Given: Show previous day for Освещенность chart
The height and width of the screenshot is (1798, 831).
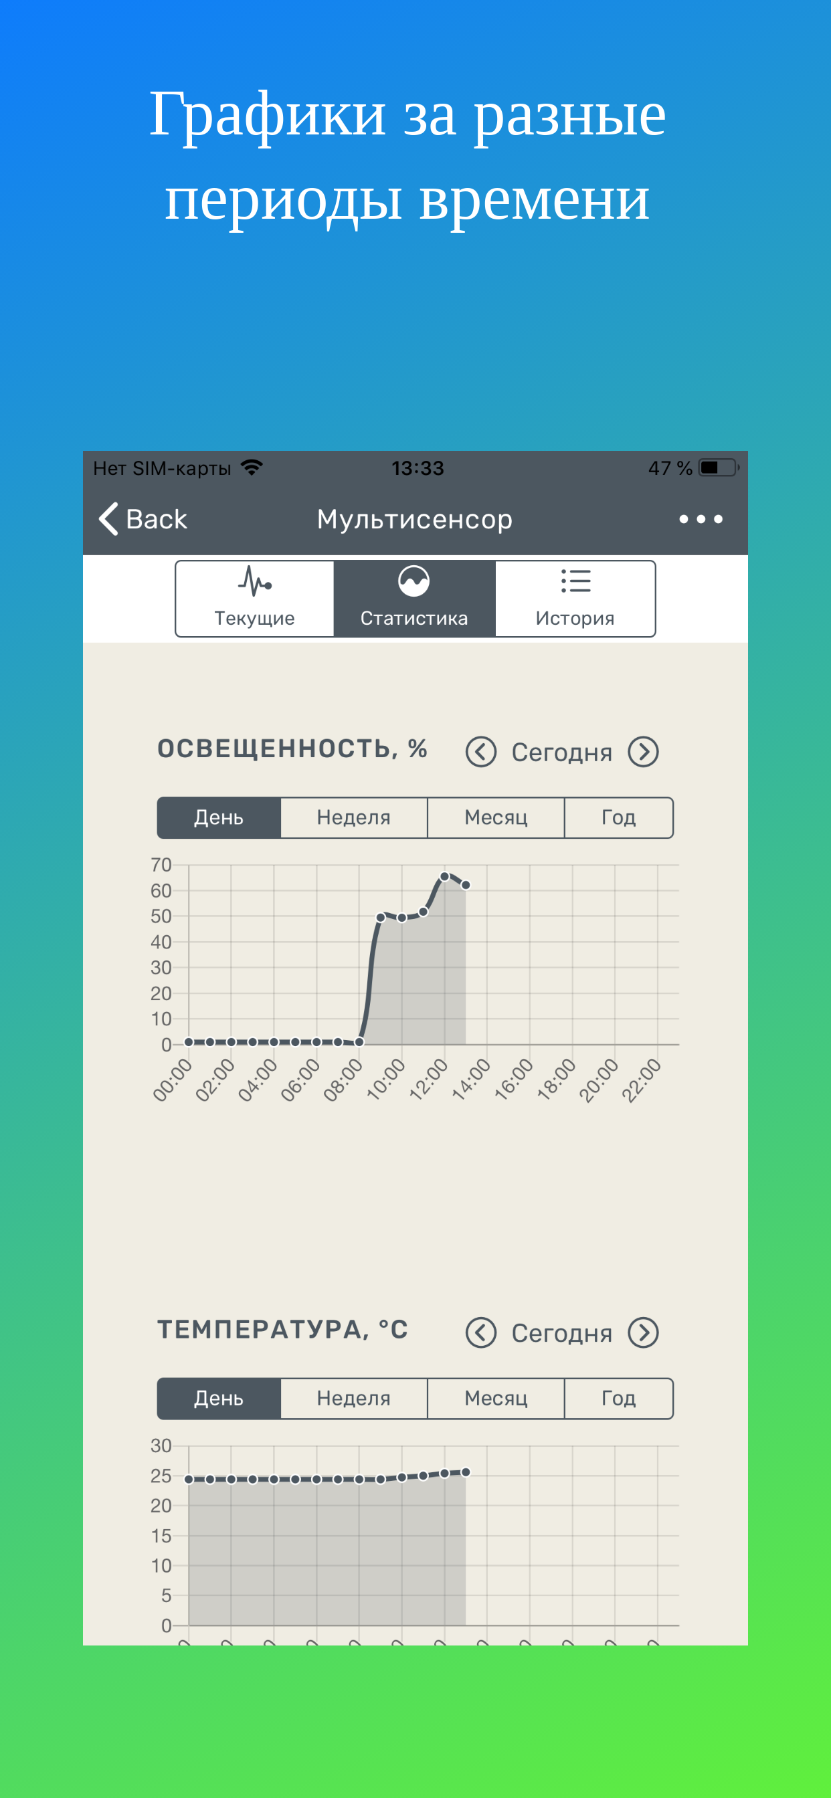Looking at the screenshot, I should click(x=480, y=752).
